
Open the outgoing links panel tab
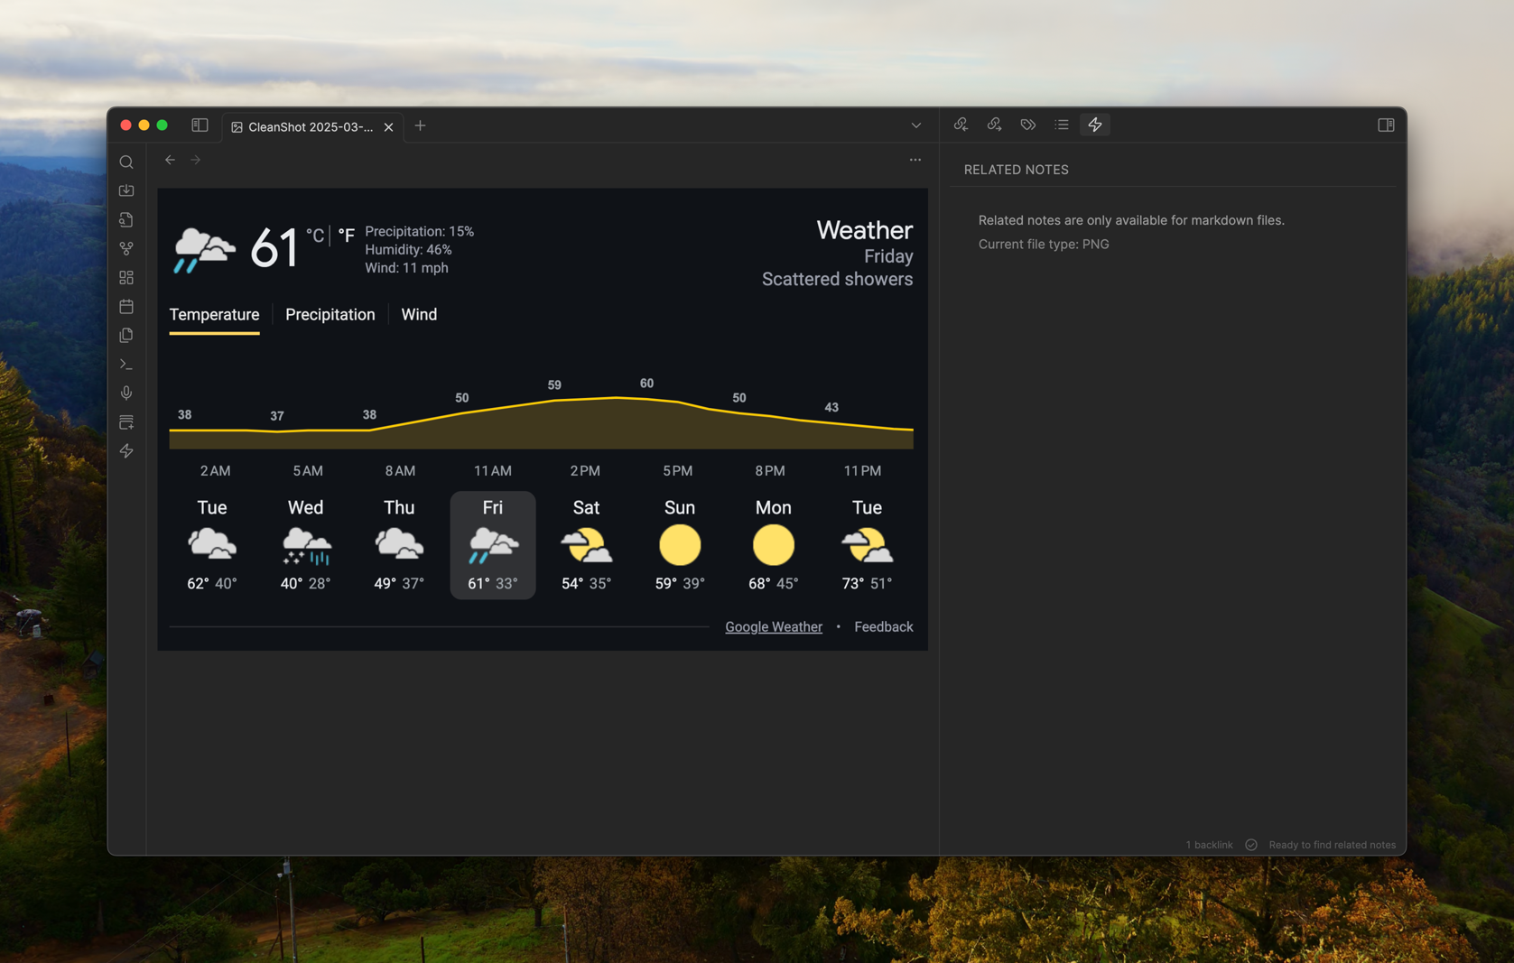tap(994, 125)
